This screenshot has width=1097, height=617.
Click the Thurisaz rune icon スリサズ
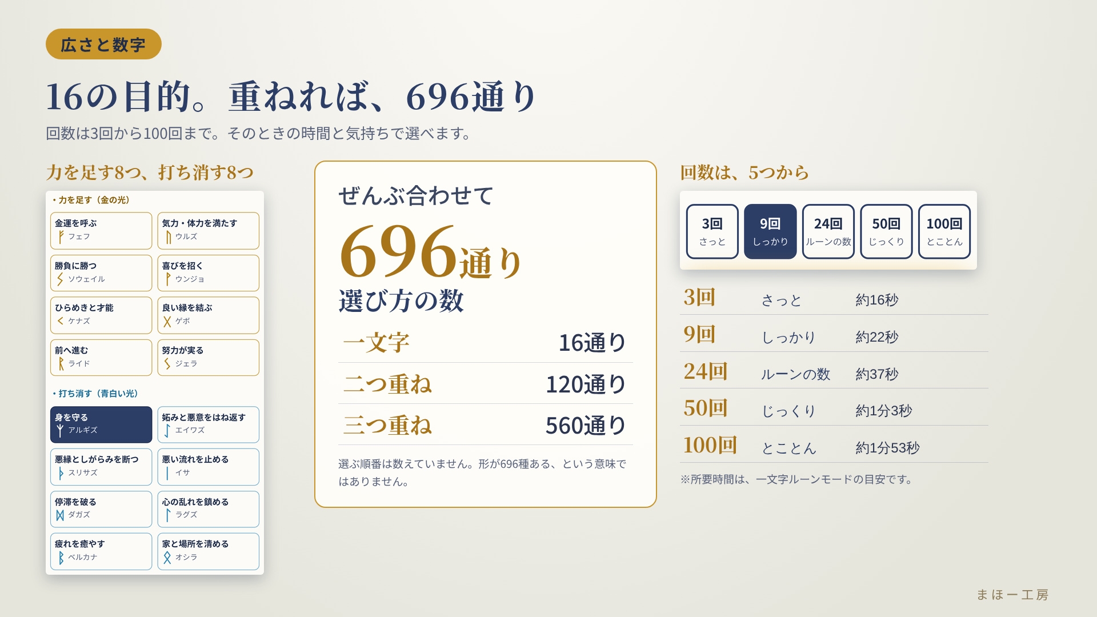click(60, 473)
